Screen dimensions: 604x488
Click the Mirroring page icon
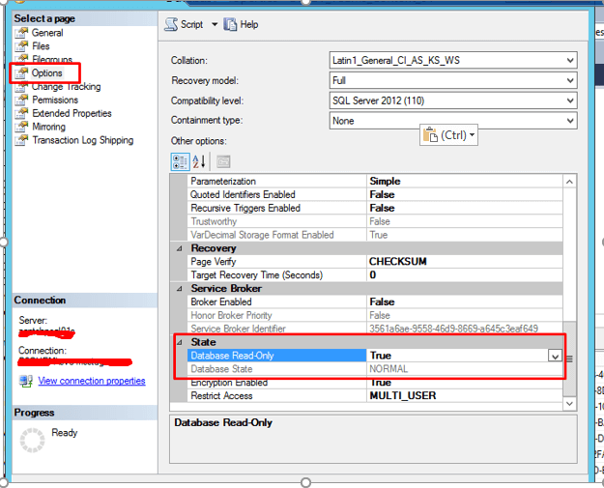[x=21, y=127]
